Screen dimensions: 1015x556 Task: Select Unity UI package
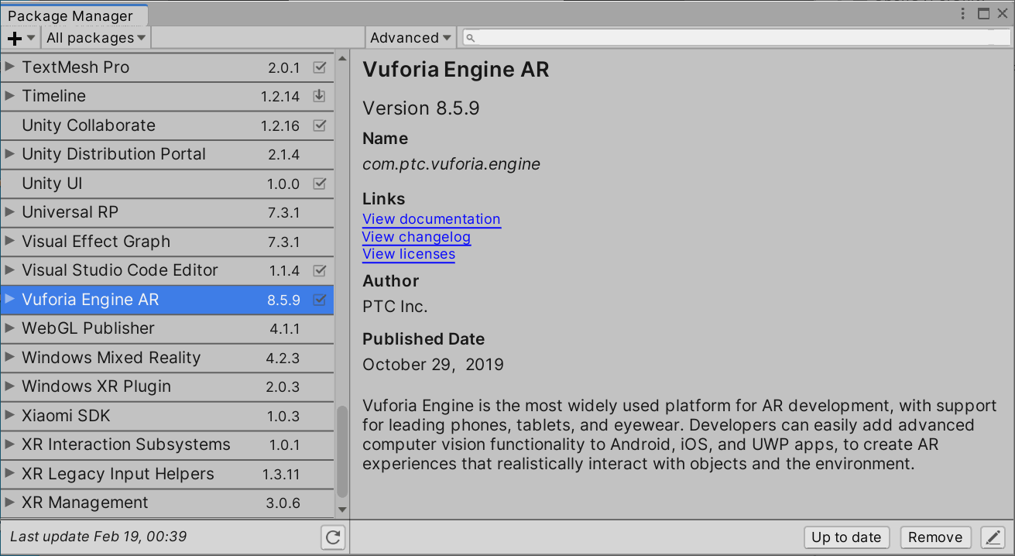tap(166, 184)
